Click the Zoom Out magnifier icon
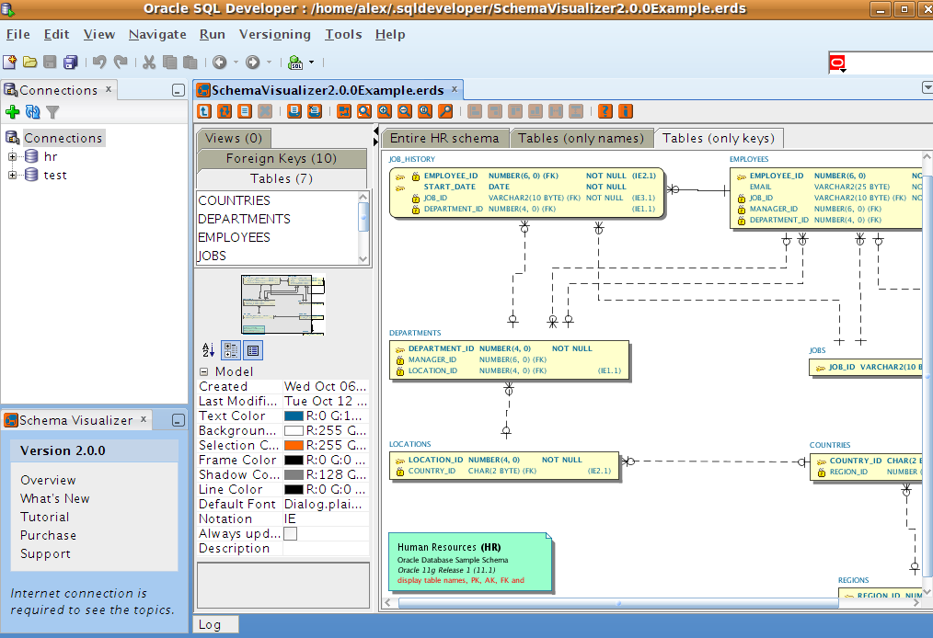The width and height of the screenshot is (933, 638). 405,111
